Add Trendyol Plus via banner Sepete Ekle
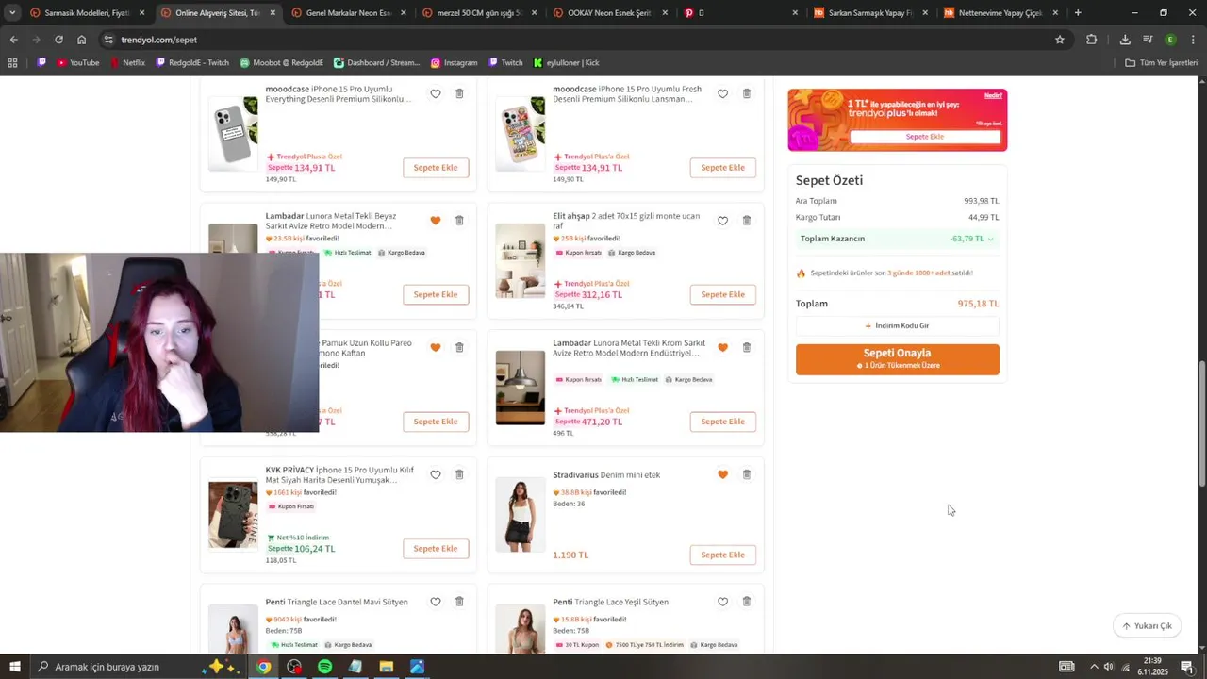 pyautogui.click(x=925, y=137)
